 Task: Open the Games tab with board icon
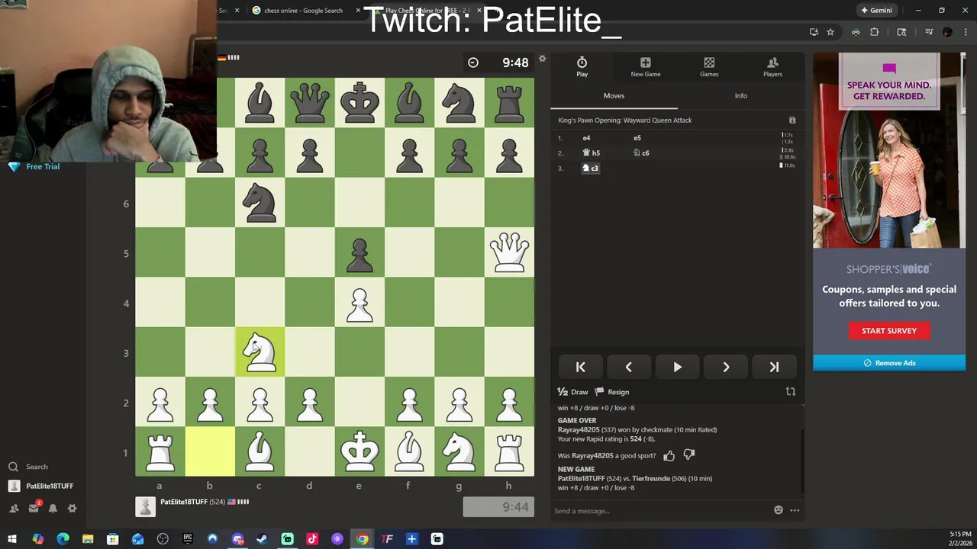click(x=709, y=67)
